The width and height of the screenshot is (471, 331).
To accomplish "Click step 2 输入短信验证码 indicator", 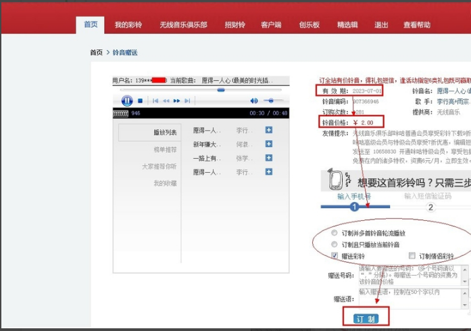I will (430, 207).
